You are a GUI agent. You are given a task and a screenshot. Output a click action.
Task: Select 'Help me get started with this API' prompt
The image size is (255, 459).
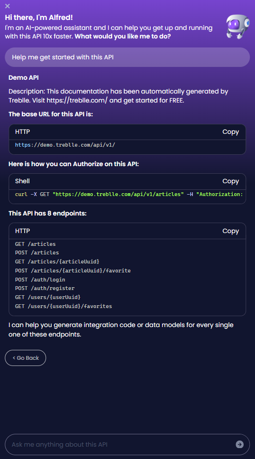[127, 57]
